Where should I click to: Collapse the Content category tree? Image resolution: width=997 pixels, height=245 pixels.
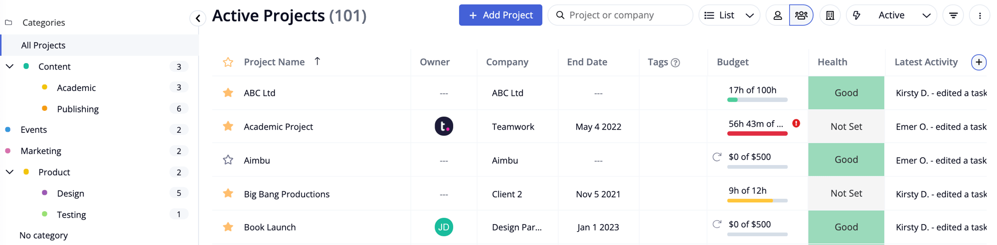click(9, 66)
